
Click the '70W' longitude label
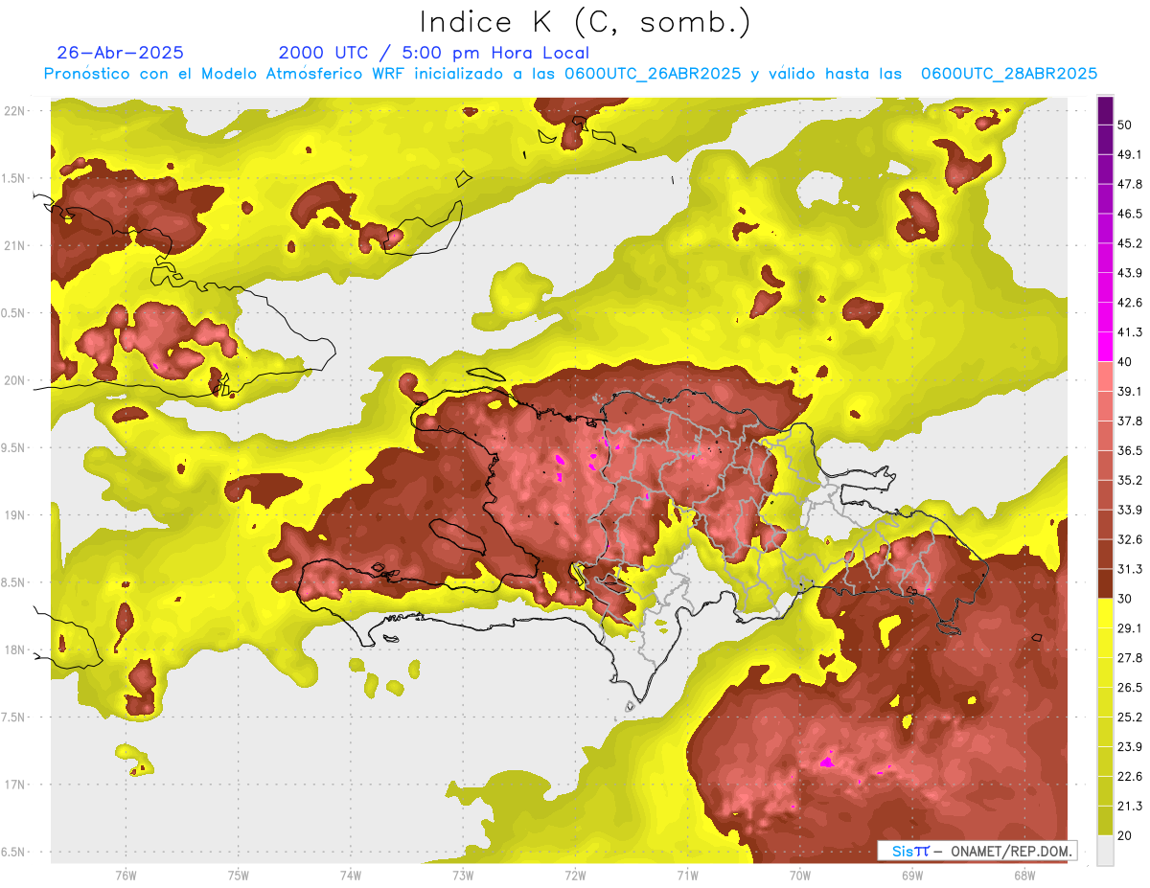click(x=799, y=875)
